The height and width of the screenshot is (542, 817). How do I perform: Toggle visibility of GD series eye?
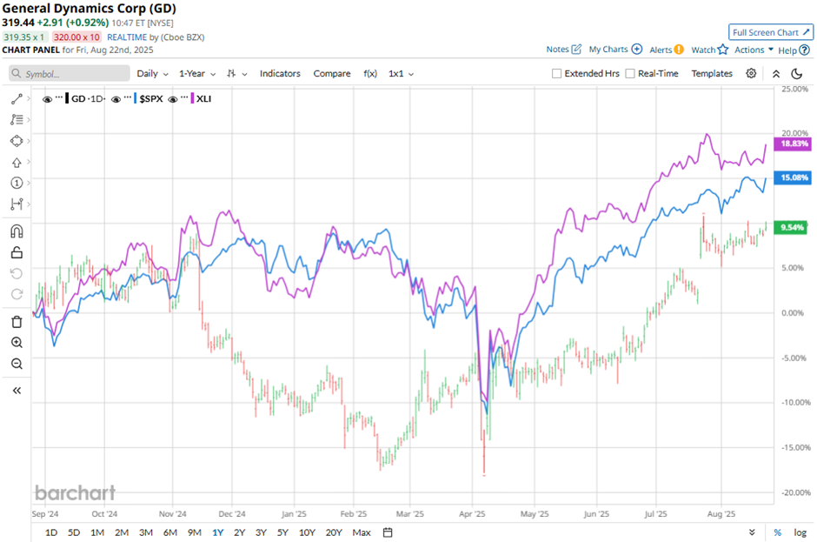[48, 99]
